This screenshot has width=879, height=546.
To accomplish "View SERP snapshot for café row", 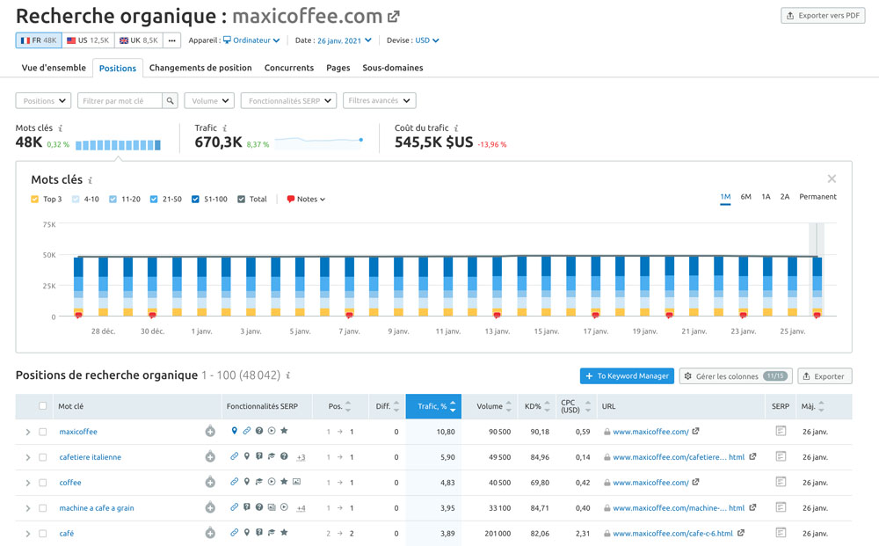I will (781, 533).
